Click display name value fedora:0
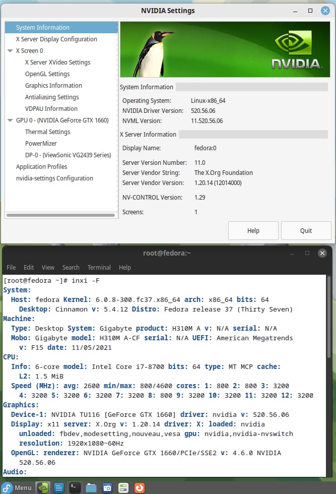 click(206, 148)
